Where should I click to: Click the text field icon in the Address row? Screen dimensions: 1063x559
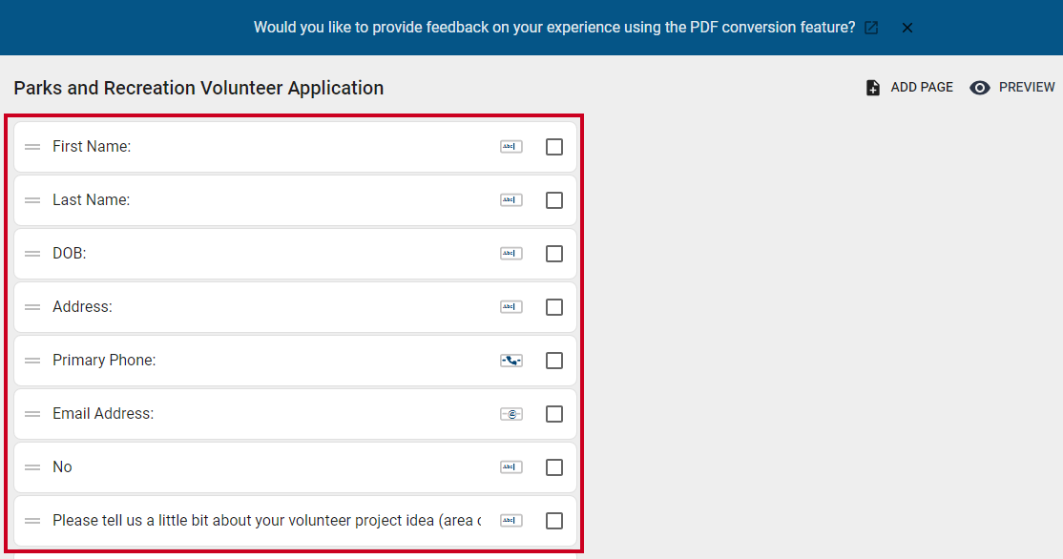[511, 307]
